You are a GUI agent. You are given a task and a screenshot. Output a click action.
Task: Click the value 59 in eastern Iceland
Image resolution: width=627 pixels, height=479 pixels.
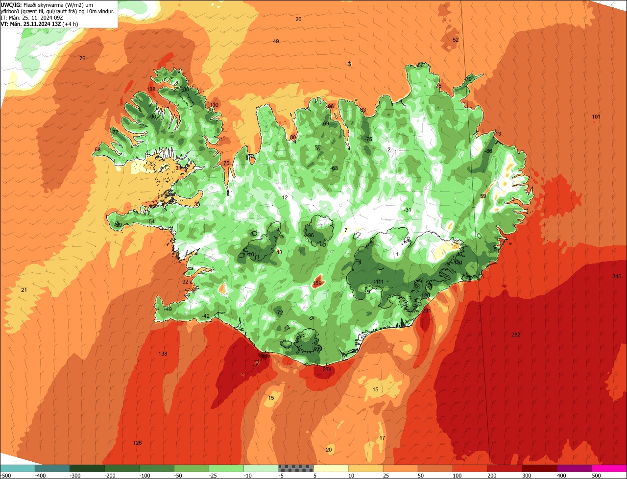[x=483, y=196]
